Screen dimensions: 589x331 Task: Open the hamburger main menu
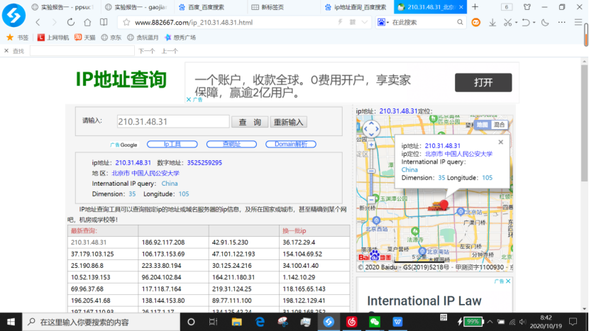(x=578, y=23)
